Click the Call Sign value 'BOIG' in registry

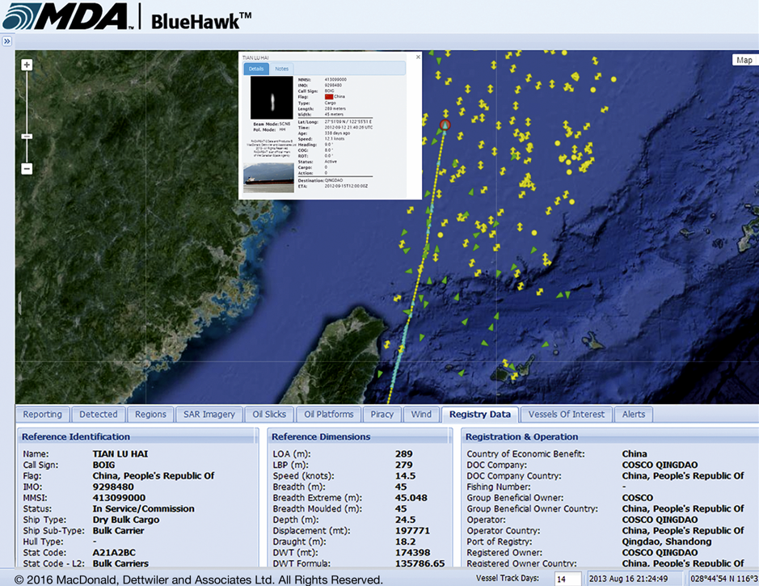(103, 465)
